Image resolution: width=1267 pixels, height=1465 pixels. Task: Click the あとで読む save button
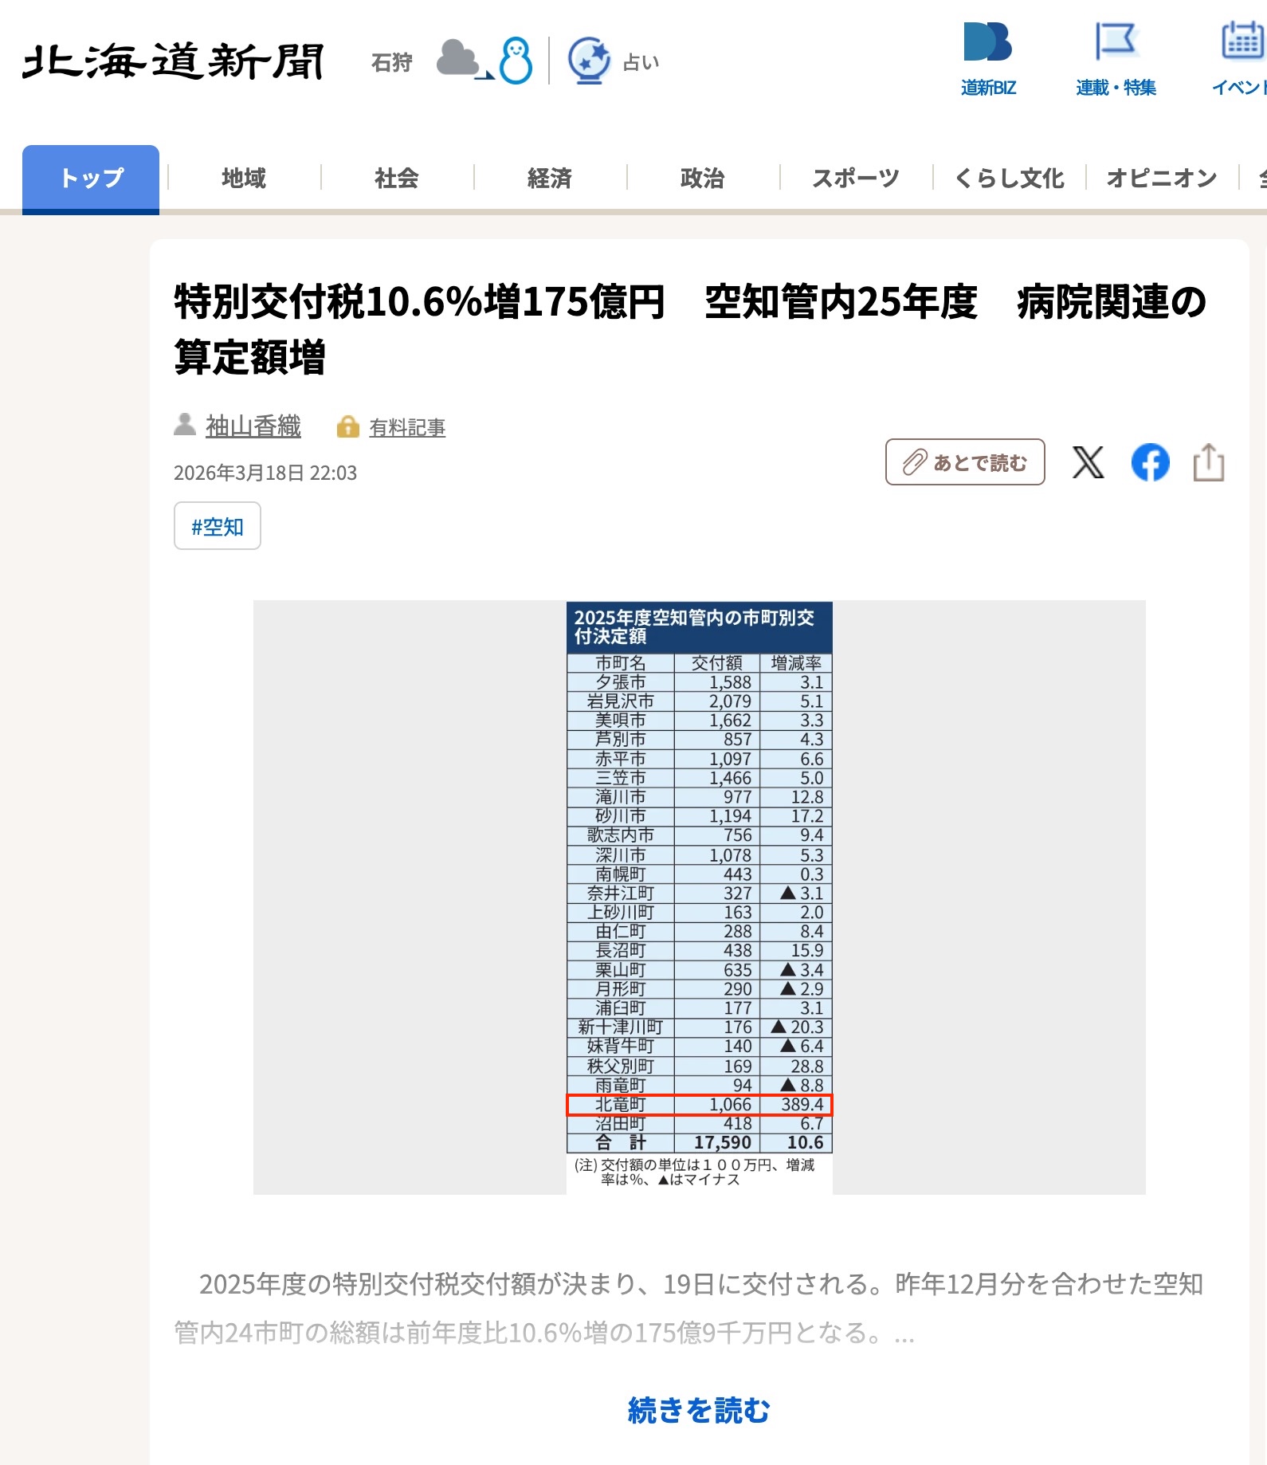(965, 462)
